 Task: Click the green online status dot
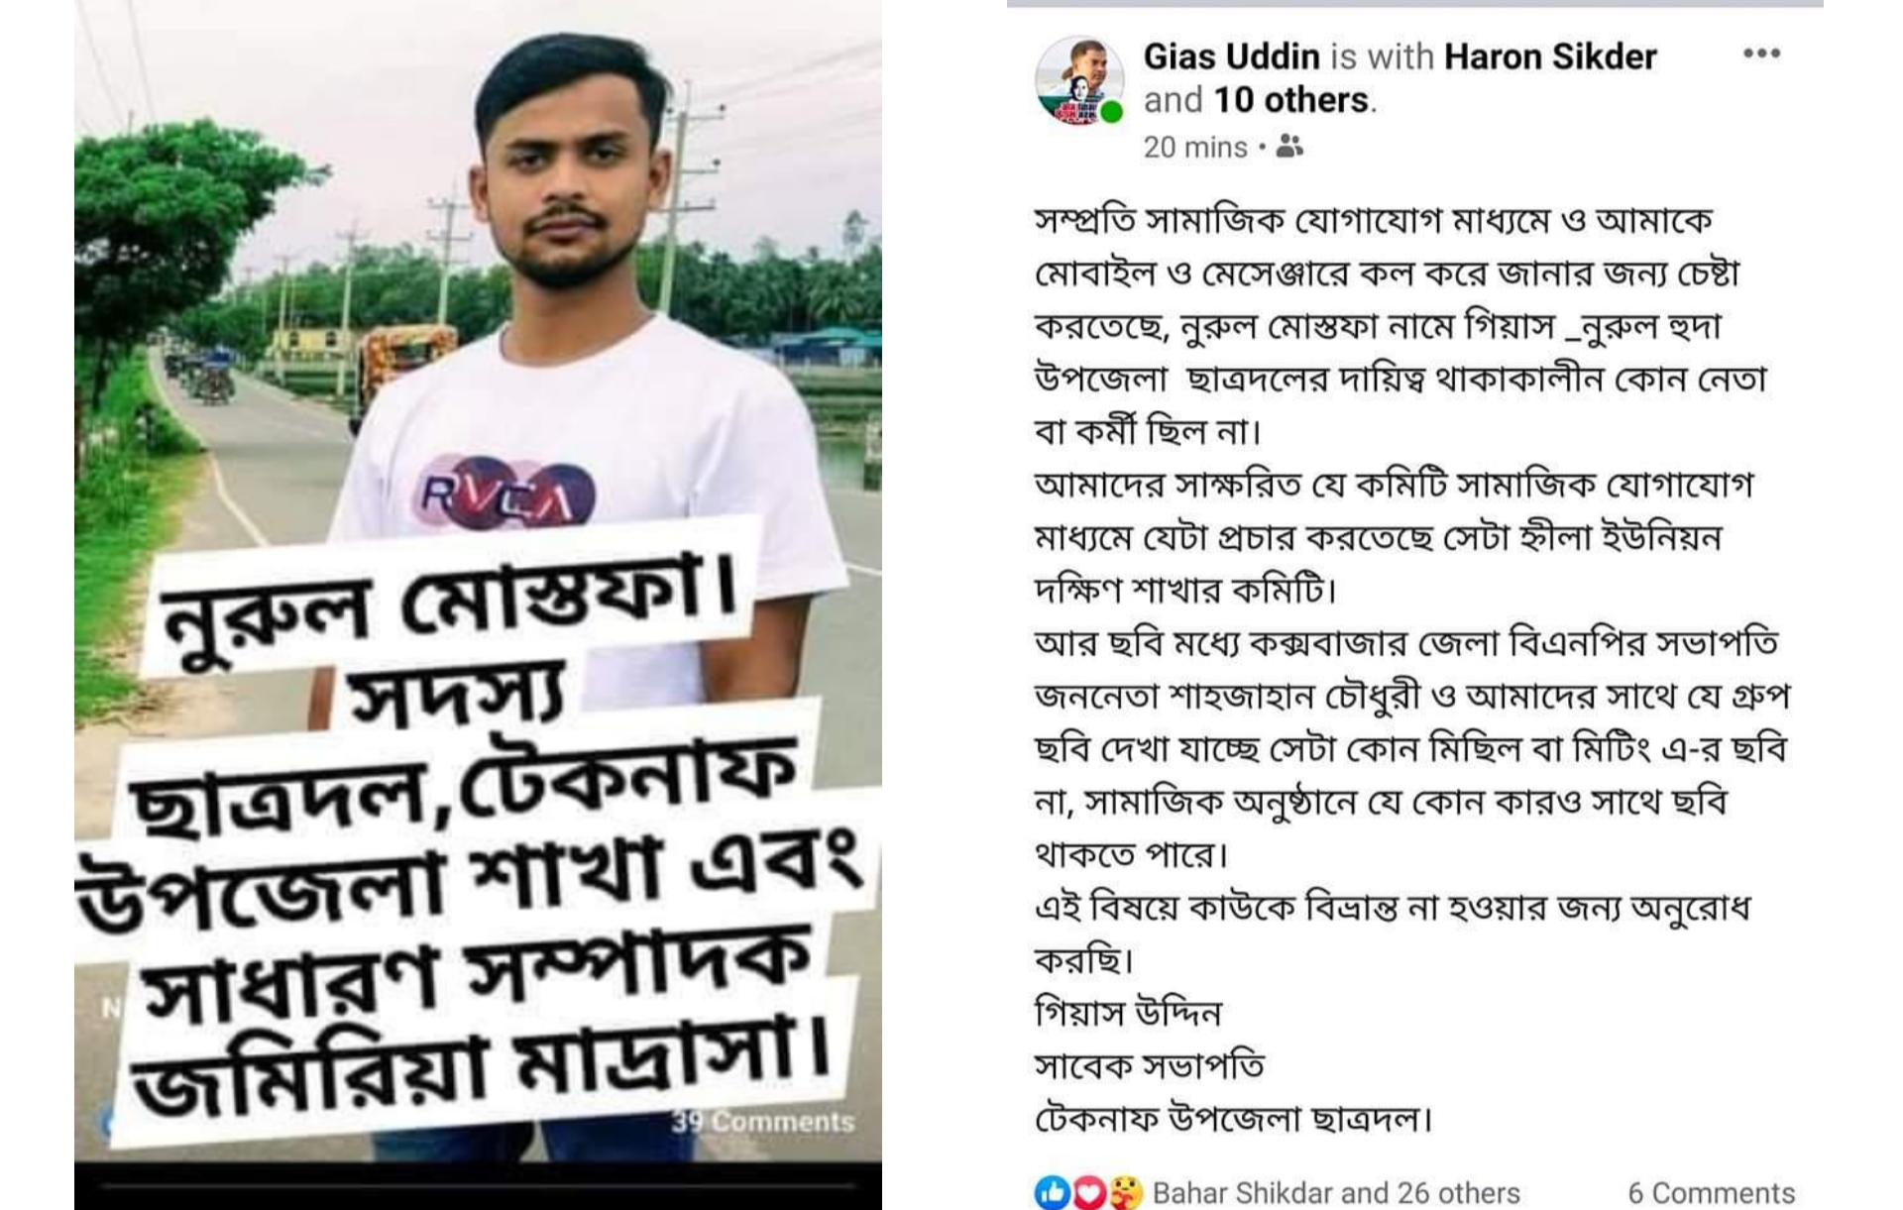[1112, 112]
